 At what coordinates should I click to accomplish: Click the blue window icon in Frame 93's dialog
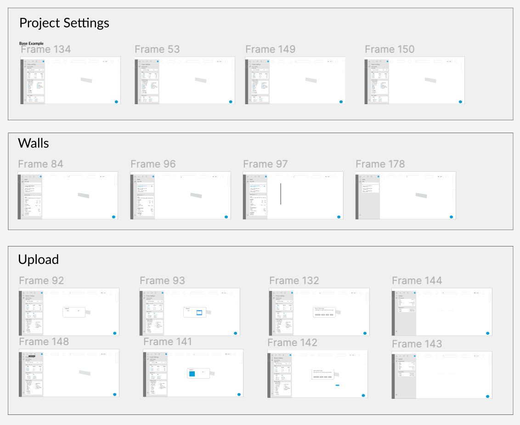(199, 313)
